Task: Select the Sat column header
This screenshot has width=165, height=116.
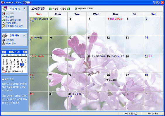Action: point(154,14)
